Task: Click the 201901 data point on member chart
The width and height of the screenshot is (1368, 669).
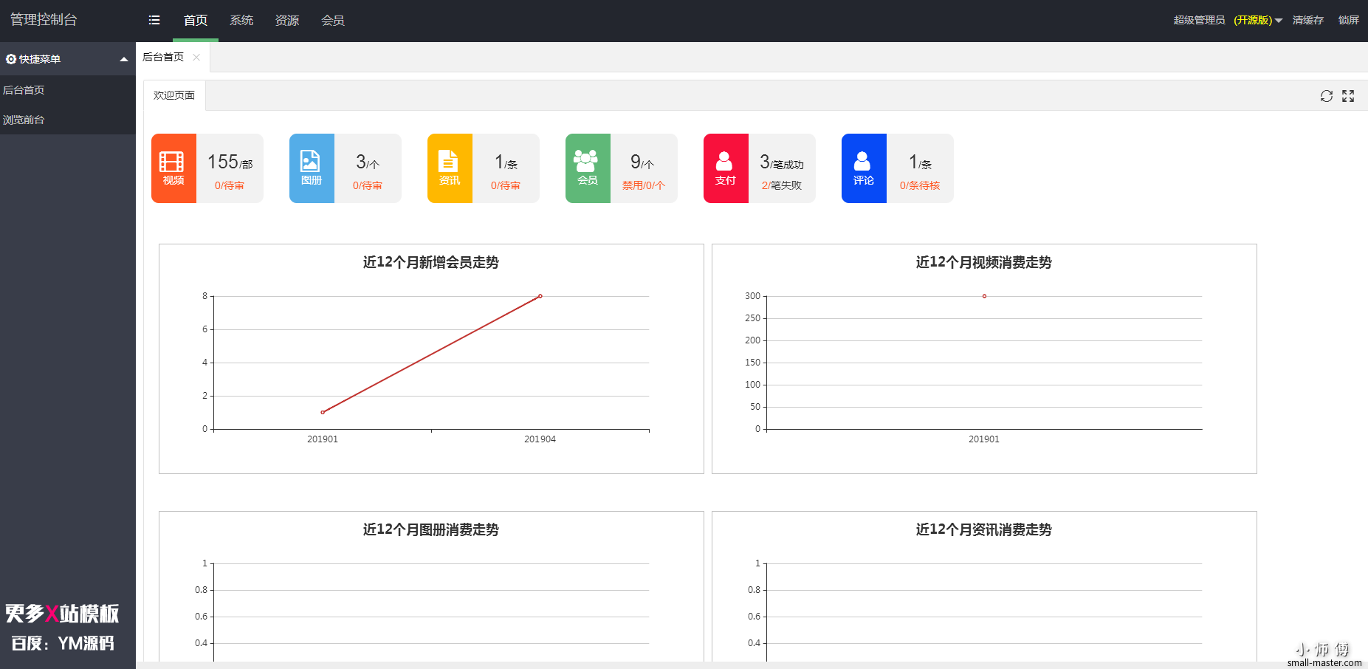Action: (x=323, y=412)
